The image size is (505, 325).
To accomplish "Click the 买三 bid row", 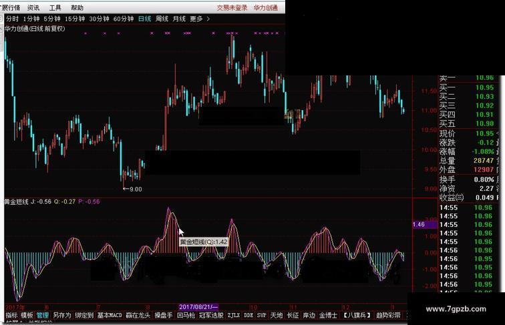I will point(467,105).
